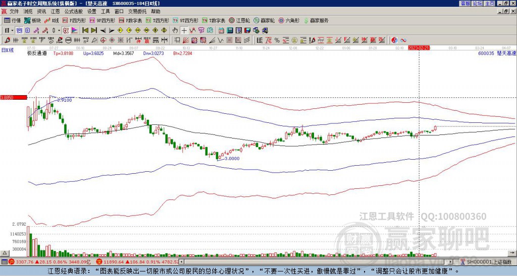Screen dimensions: 517x276
Task: Select the Gann fan lines icon
Action: [186, 40]
